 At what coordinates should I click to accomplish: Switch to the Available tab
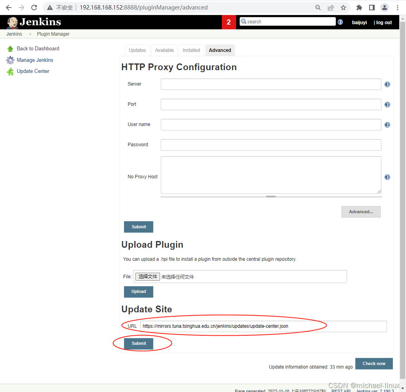pyautogui.click(x=164, y=50)
